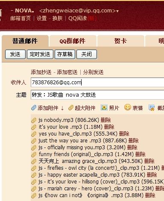Click paperclip icon of js nobody.mp3
Viewport: 164px width, 201px height.
pos(34,120)
